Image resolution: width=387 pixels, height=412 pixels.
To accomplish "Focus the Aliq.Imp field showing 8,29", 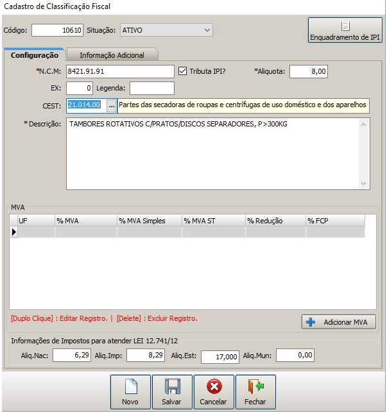I will [x=146, y=356].
